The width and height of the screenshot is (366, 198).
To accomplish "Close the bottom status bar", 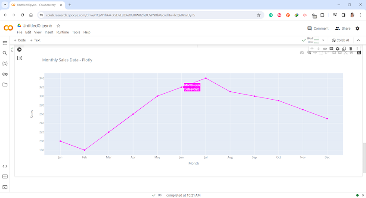I will tap(363, 195).
